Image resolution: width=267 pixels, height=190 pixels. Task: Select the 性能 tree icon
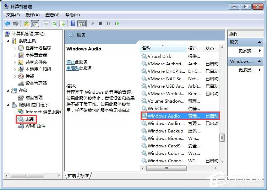[21, 76]
